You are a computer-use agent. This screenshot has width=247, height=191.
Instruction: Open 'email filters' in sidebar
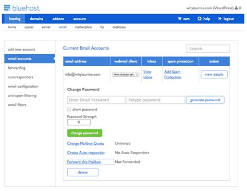(17, 105)
